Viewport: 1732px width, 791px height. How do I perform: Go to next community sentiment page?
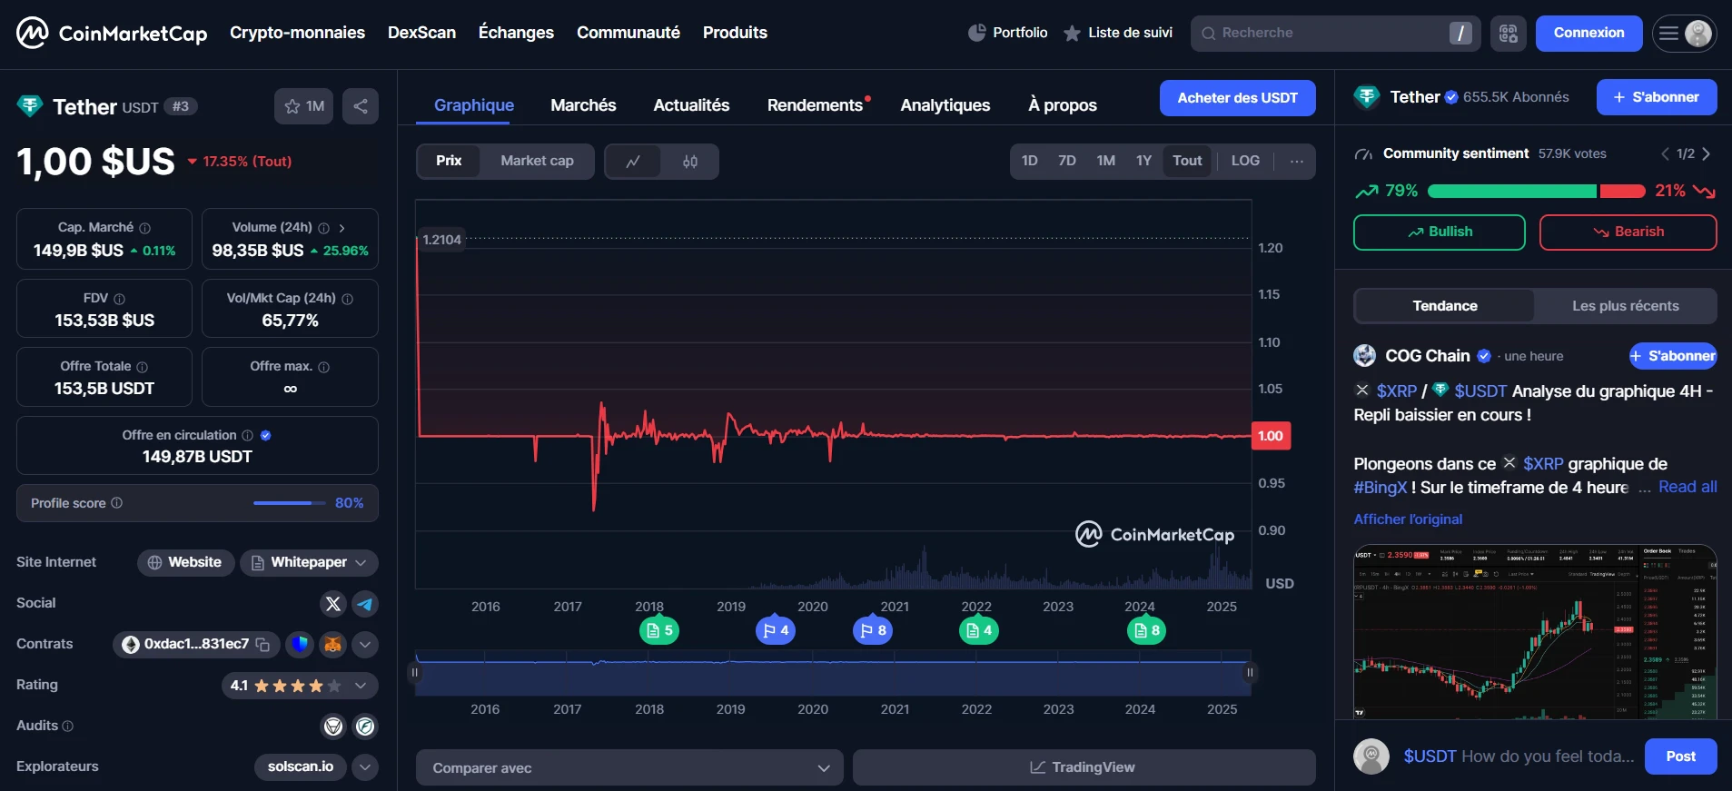1707,154
